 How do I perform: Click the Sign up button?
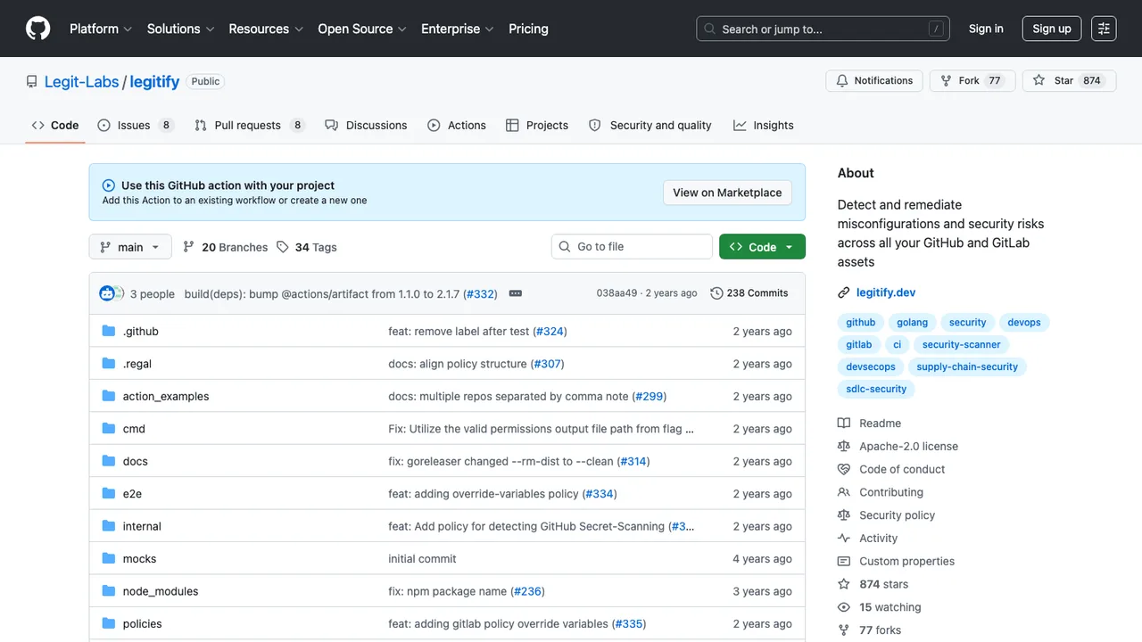[1052, 29]
